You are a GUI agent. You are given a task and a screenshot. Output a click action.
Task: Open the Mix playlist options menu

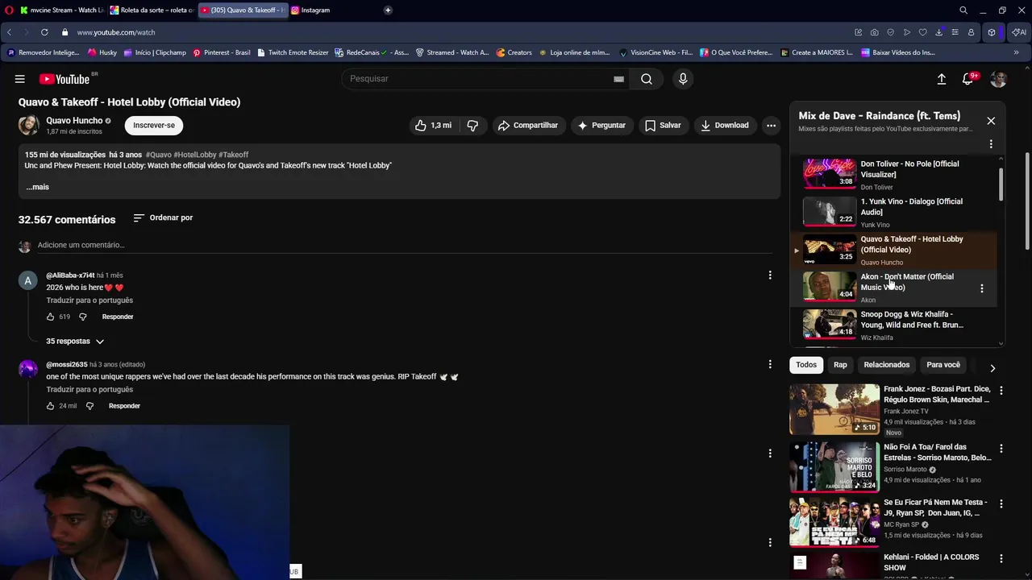(x=991, y=144)
